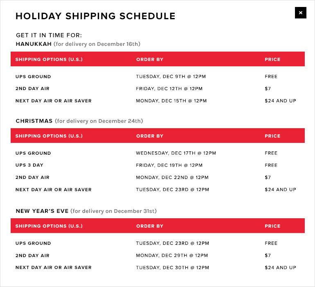The image size is (315, 287).
Task: Click the Tuesday, Dec 9th order deadline
Action: (171, 77)
